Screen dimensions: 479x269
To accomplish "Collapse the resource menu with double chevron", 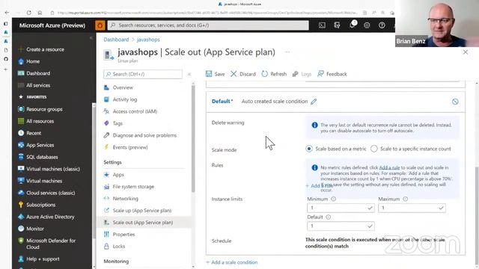I will pos(189,74).
